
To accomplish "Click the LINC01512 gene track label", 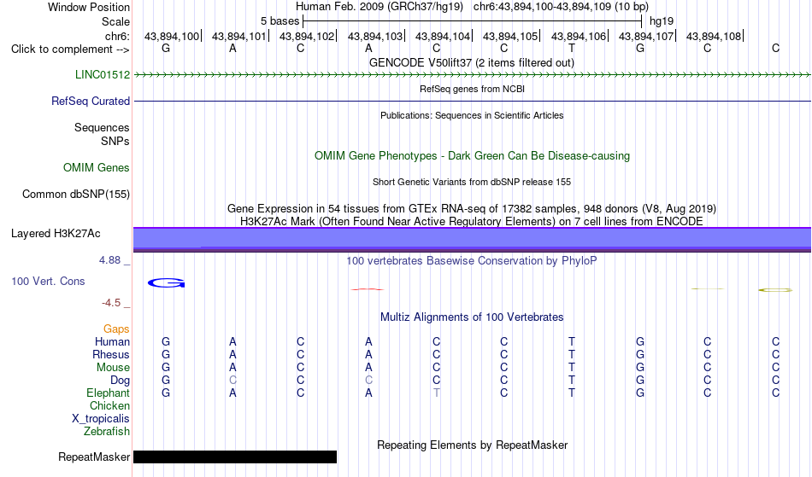I will point(103,75).
